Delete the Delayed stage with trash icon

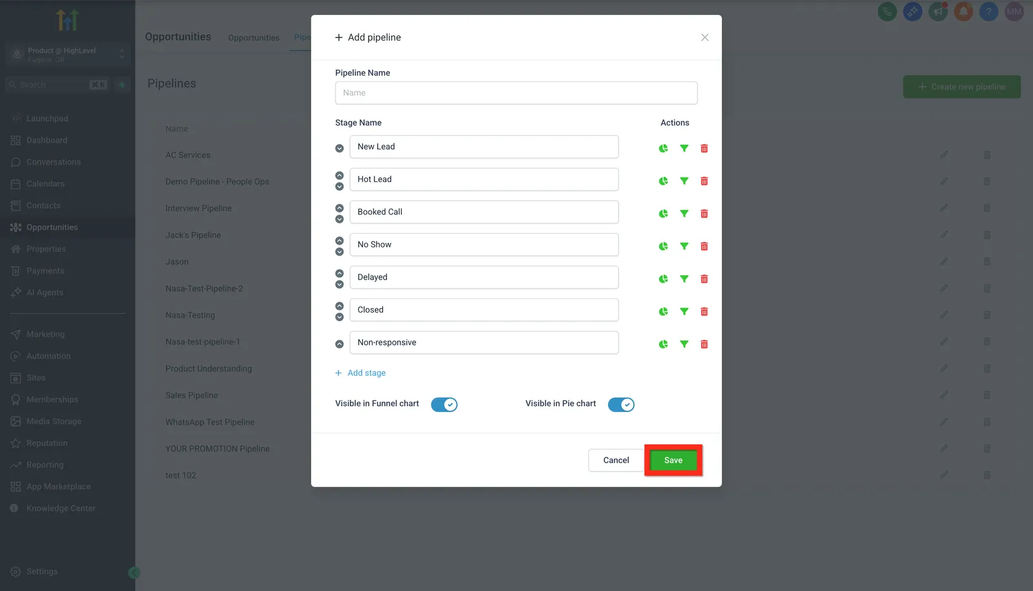pyautogui.click(x=704, y=279)
